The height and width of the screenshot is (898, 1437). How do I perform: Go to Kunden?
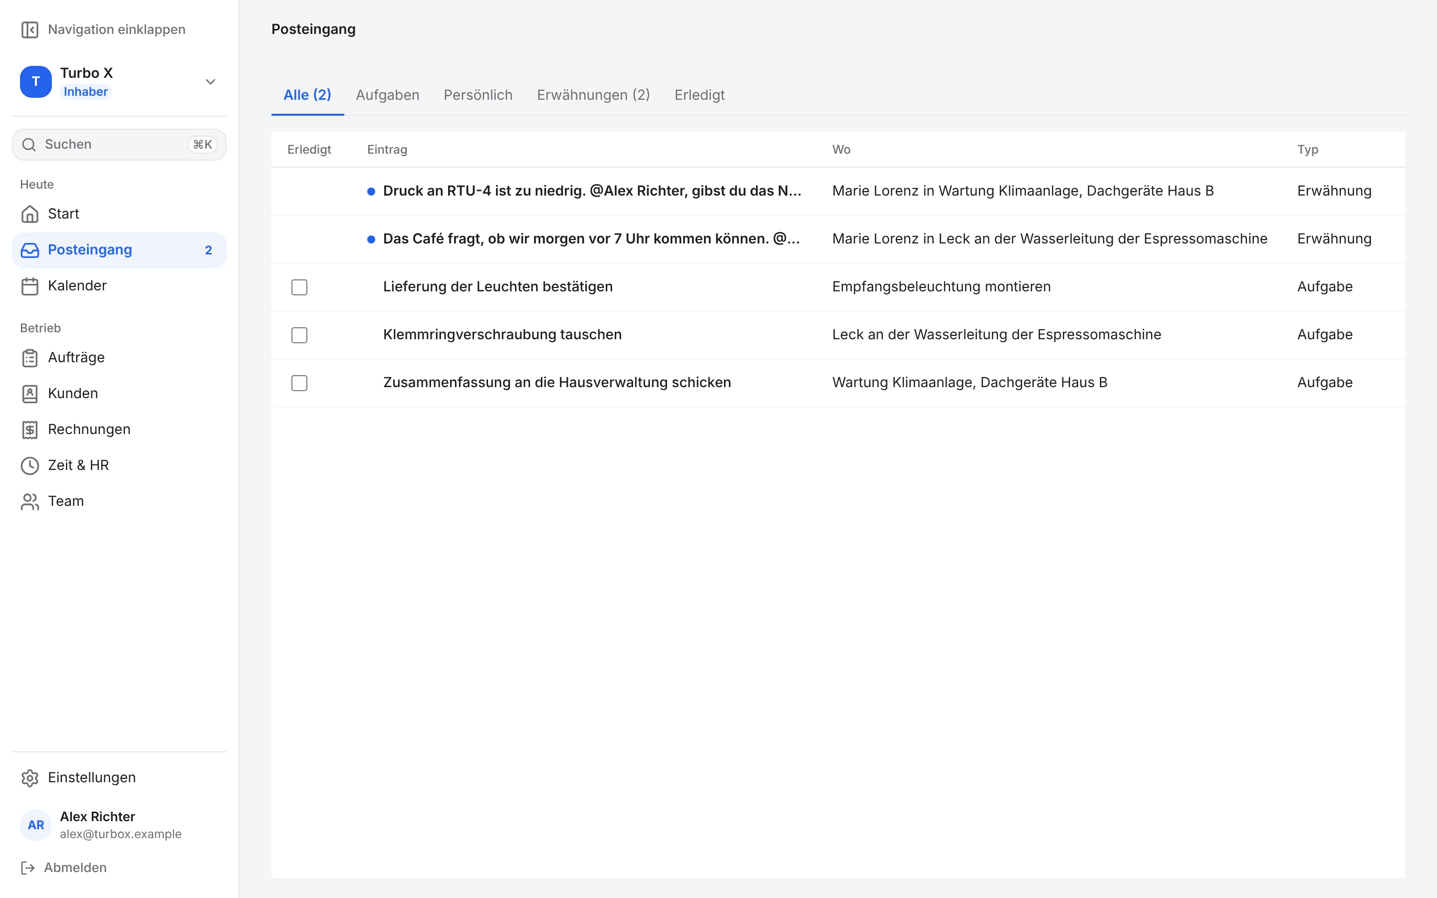click(119, 394)
